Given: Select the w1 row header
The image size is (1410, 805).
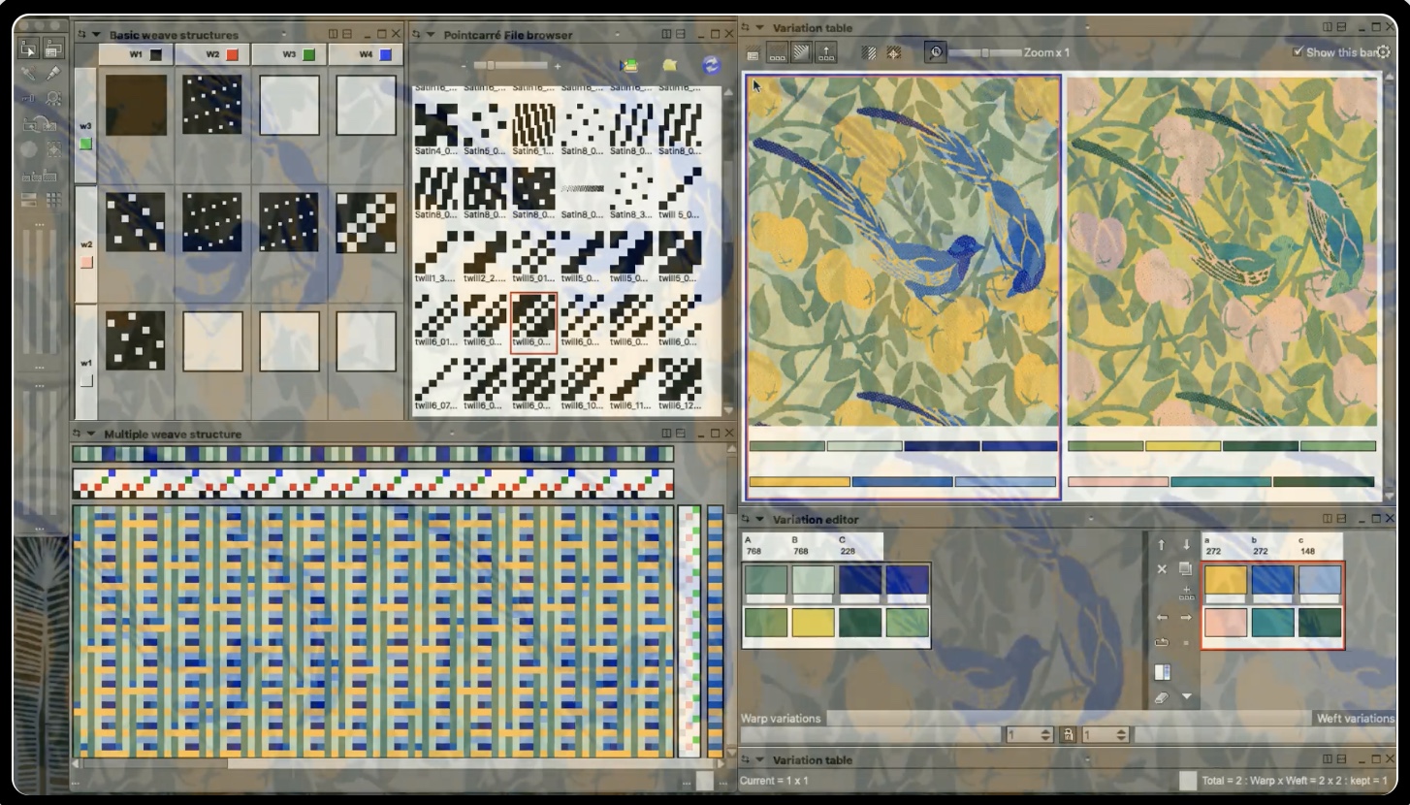Looking at the screenshot, I should coord(86,362).
